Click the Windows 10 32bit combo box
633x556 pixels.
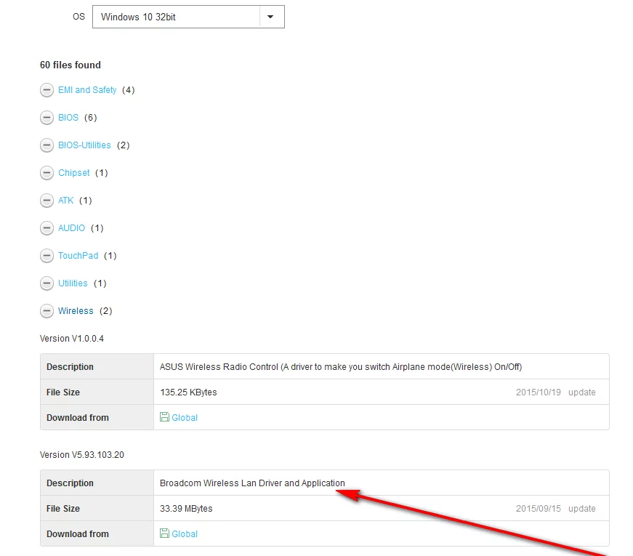(188, 17)
